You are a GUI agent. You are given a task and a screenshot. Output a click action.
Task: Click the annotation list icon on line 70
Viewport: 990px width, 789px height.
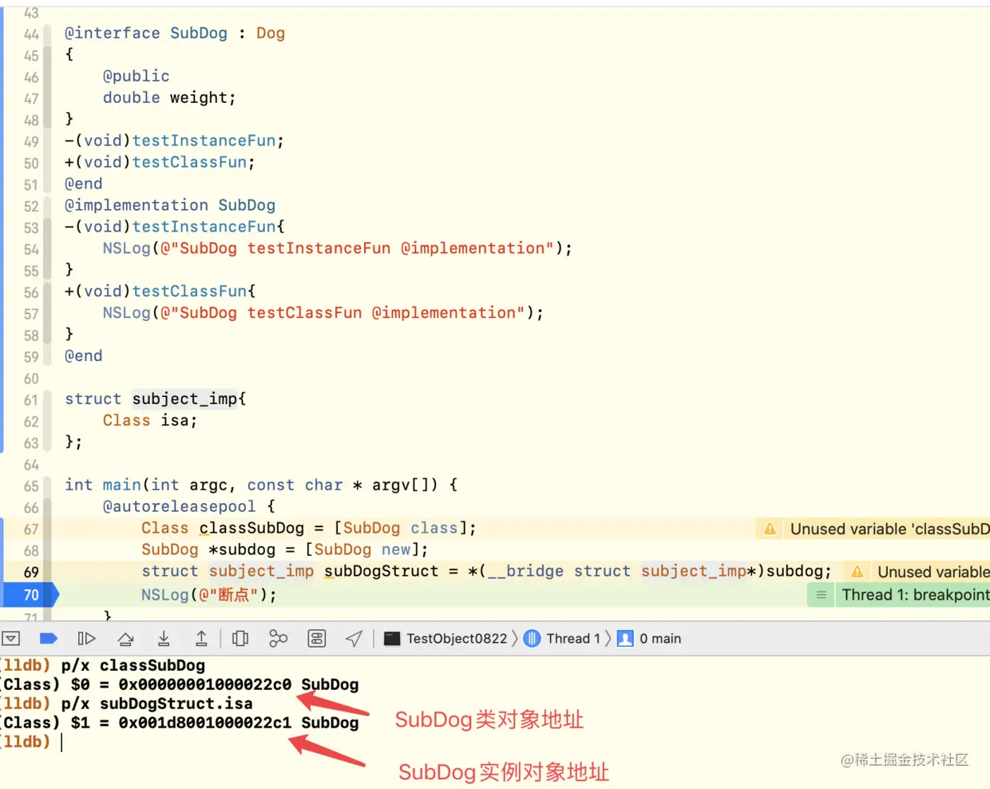[x=821, y=595]
